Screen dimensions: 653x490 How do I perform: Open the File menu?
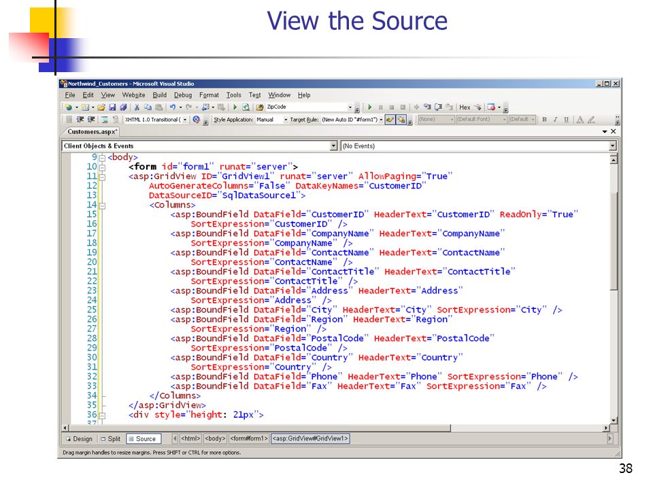[70, 95]
